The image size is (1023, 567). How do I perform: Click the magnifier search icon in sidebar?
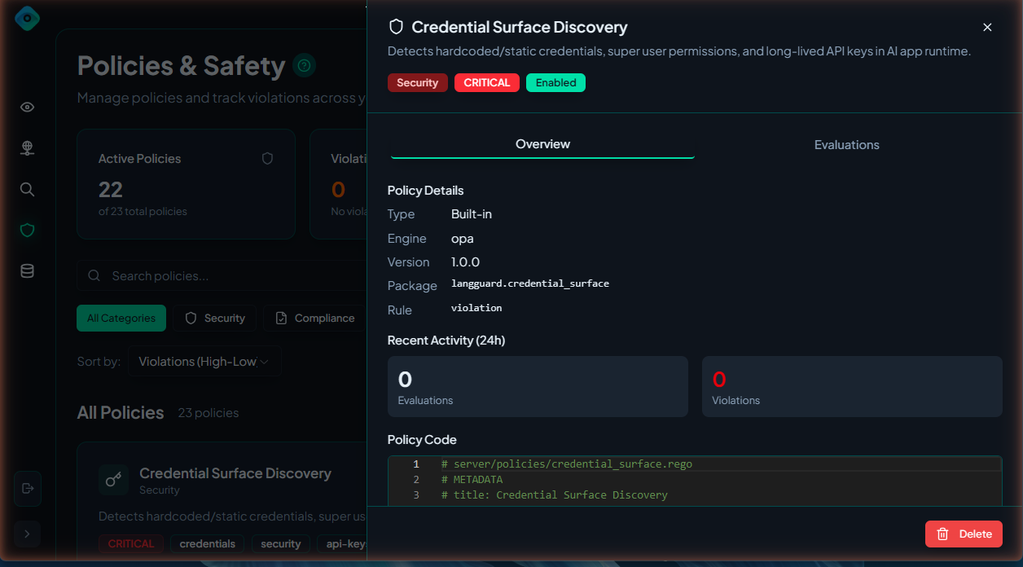[x=27, y=189]
